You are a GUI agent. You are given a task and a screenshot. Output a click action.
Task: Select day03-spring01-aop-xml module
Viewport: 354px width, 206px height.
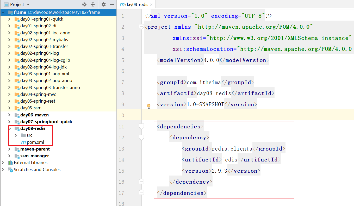pyautogui.click(x=45, y=74)
